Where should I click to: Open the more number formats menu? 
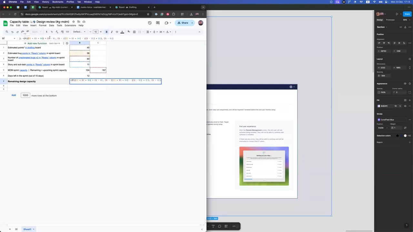pos(67,32)
